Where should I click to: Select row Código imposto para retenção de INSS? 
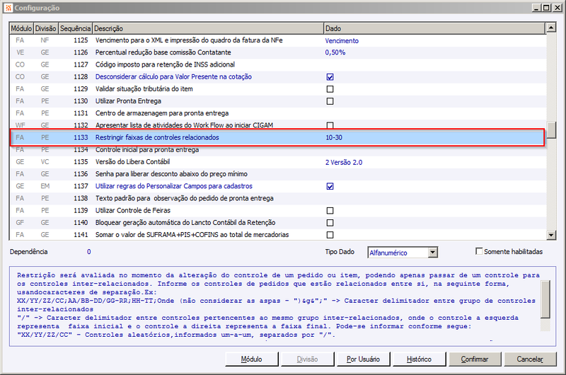[x=277, y=64]
